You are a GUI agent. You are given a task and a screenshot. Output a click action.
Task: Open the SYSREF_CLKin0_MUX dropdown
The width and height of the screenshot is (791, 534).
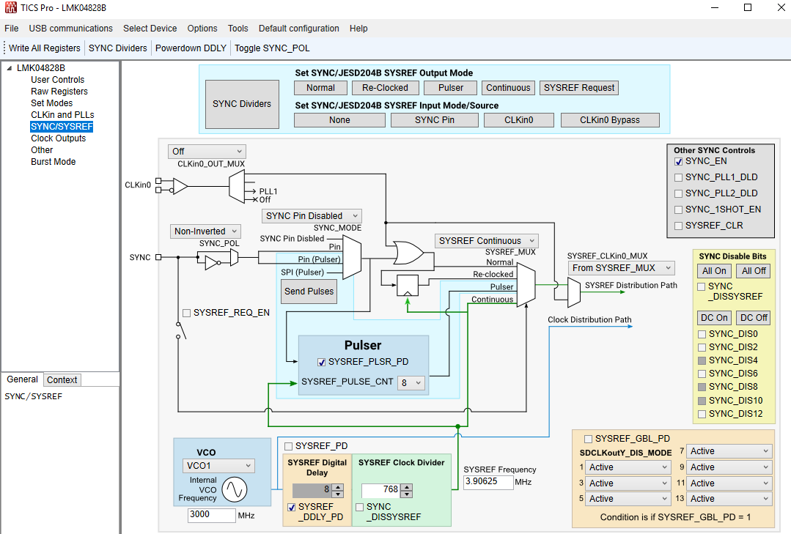(x=621, y=268)
